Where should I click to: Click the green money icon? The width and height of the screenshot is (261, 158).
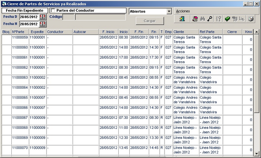click(227, 19)
